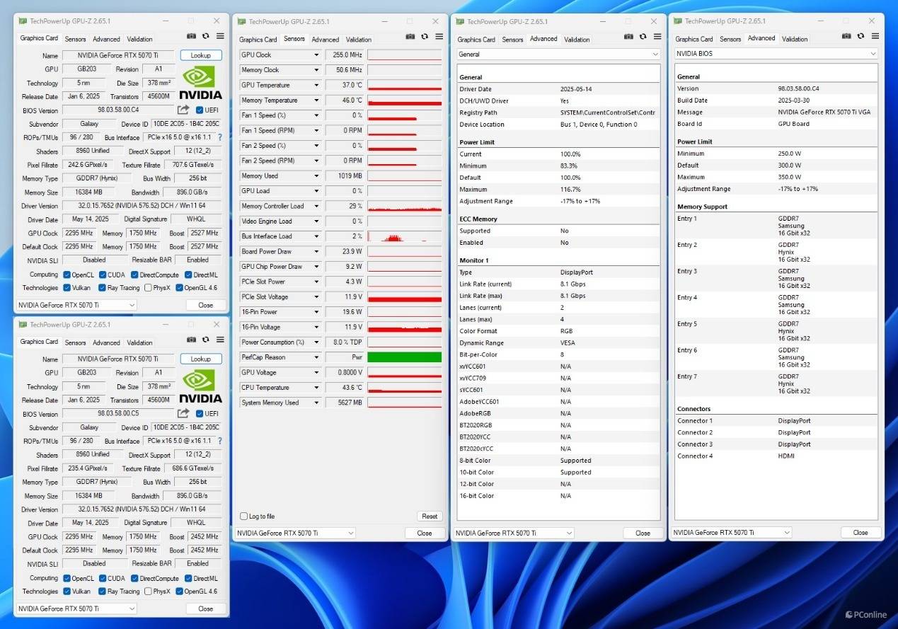Click the BIOS share icon beside version 98.03.58.00.C4
Viewport: 898px width, 629px height.
[x=183, y=110]
